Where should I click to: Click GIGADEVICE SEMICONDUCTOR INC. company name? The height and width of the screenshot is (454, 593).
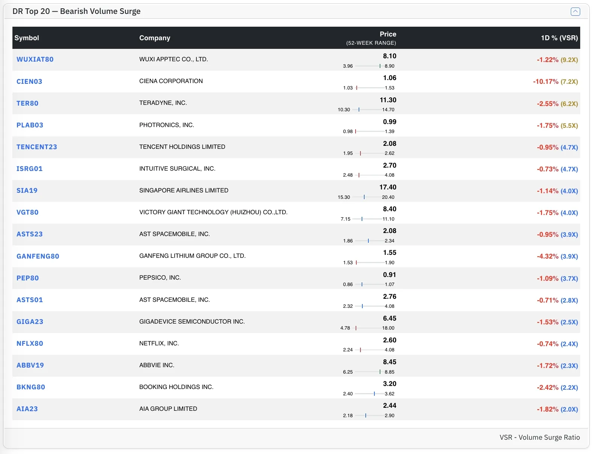pyautogui.click(x=192, y=322)
